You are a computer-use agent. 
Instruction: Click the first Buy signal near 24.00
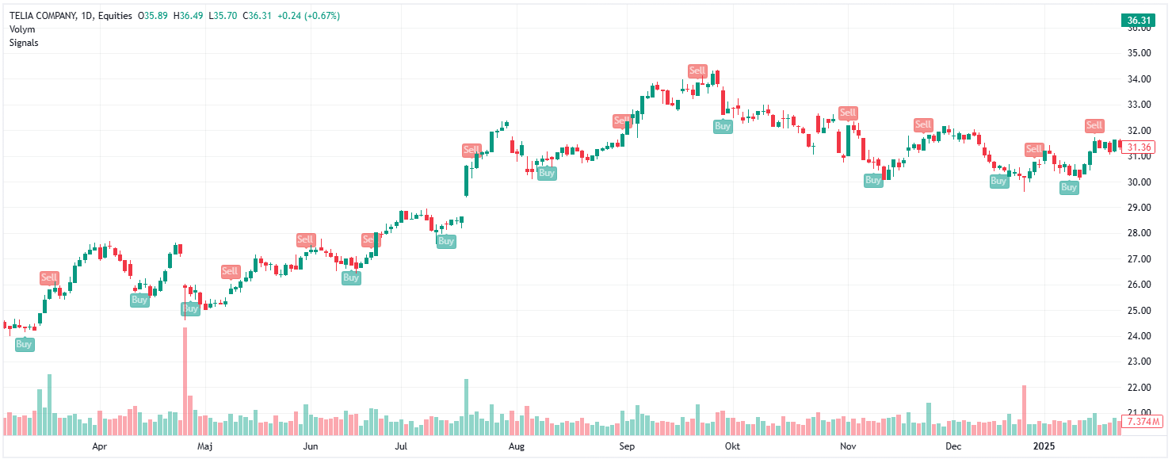pyautogui.click(x=25, y=344)
